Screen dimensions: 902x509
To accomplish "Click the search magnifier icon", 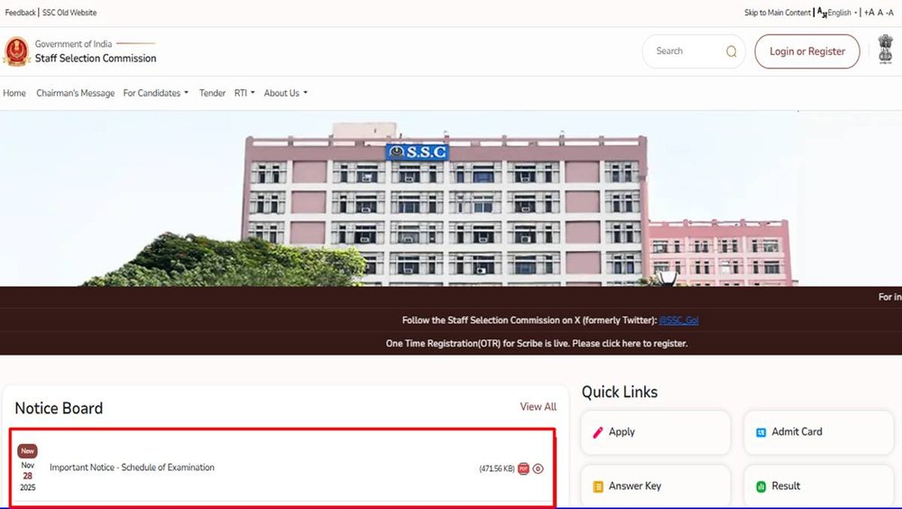I will point(732,51).
